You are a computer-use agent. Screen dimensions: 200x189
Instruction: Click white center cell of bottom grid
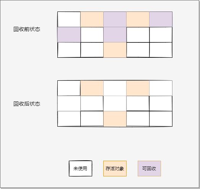[115, 104]
